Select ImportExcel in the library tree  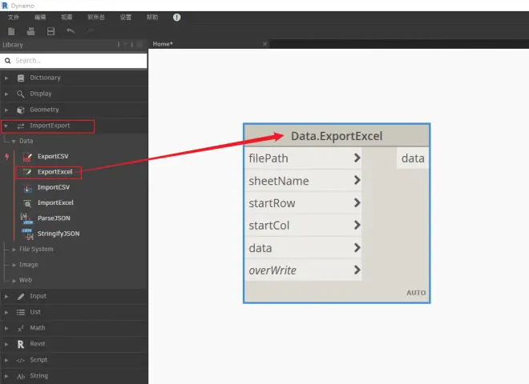[55, 202]
